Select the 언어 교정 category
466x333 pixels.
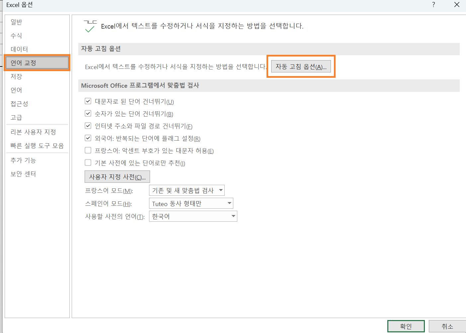(x=37, y=63)
